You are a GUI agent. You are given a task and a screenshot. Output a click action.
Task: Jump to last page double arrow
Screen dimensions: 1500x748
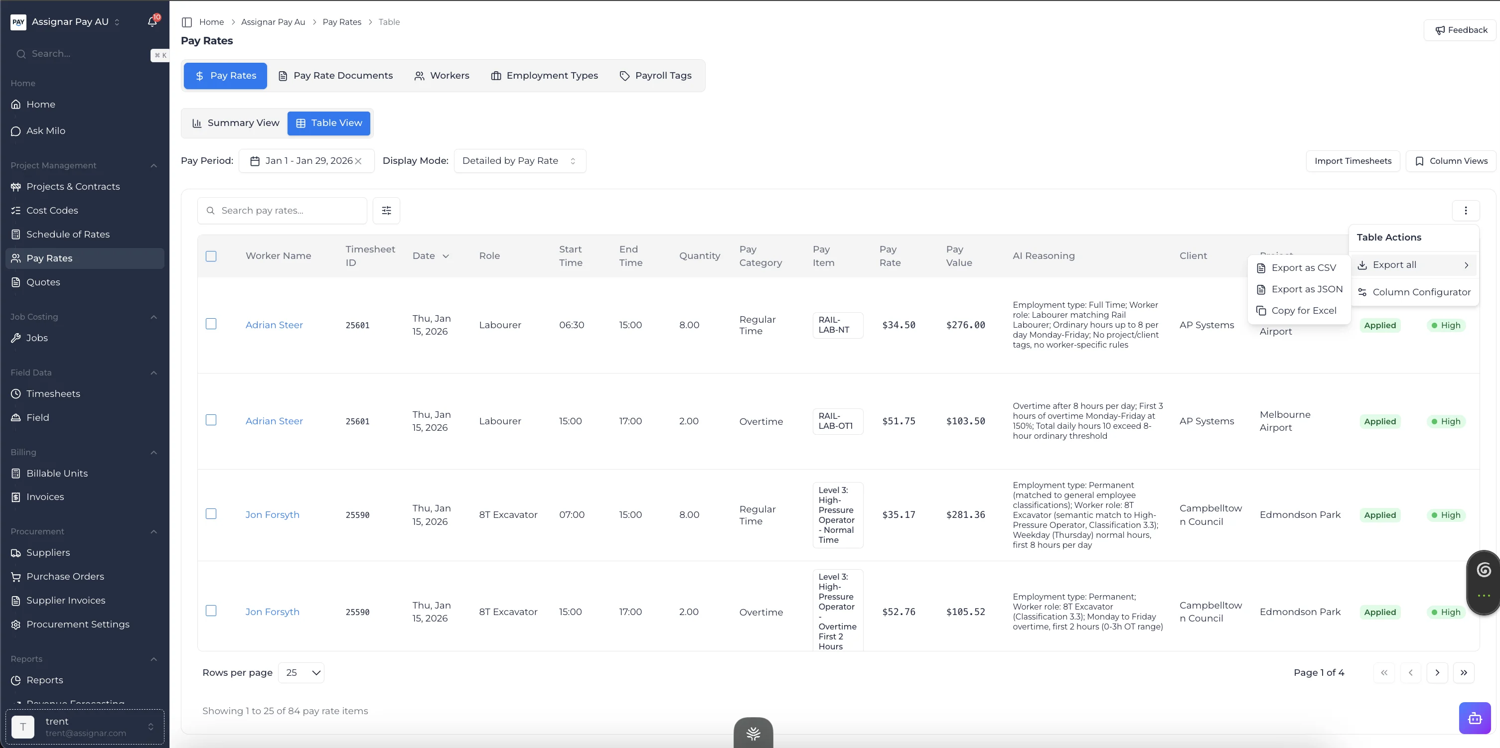click(1463, 672)
